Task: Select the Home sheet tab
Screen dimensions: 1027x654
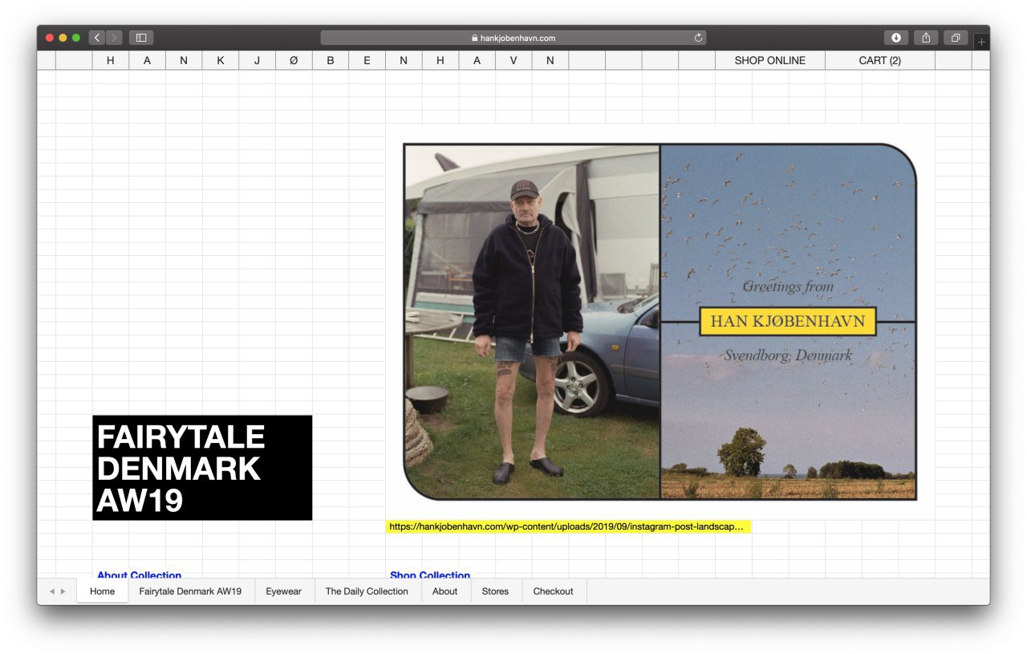Action: pos(103,591)
